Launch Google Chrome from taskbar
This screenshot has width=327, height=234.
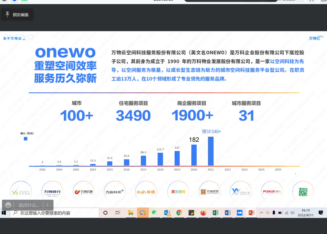tap(179, 213)
